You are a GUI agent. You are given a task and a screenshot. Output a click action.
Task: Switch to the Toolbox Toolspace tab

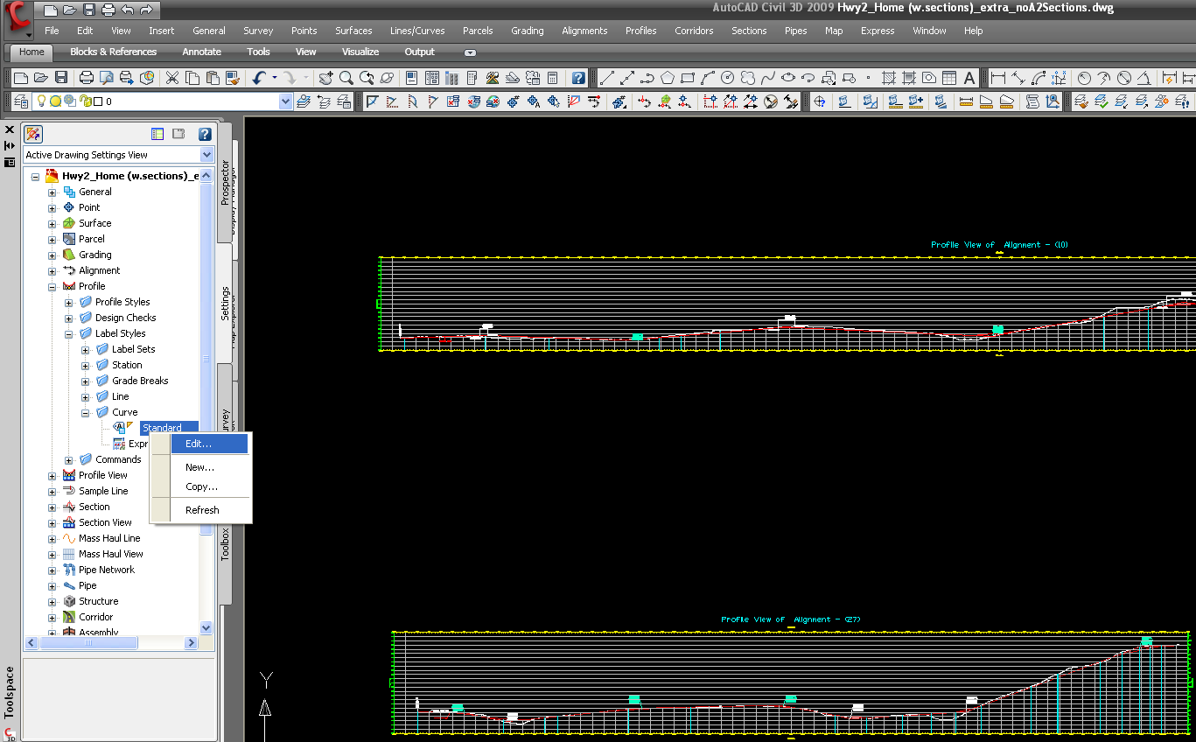point(225,543)
